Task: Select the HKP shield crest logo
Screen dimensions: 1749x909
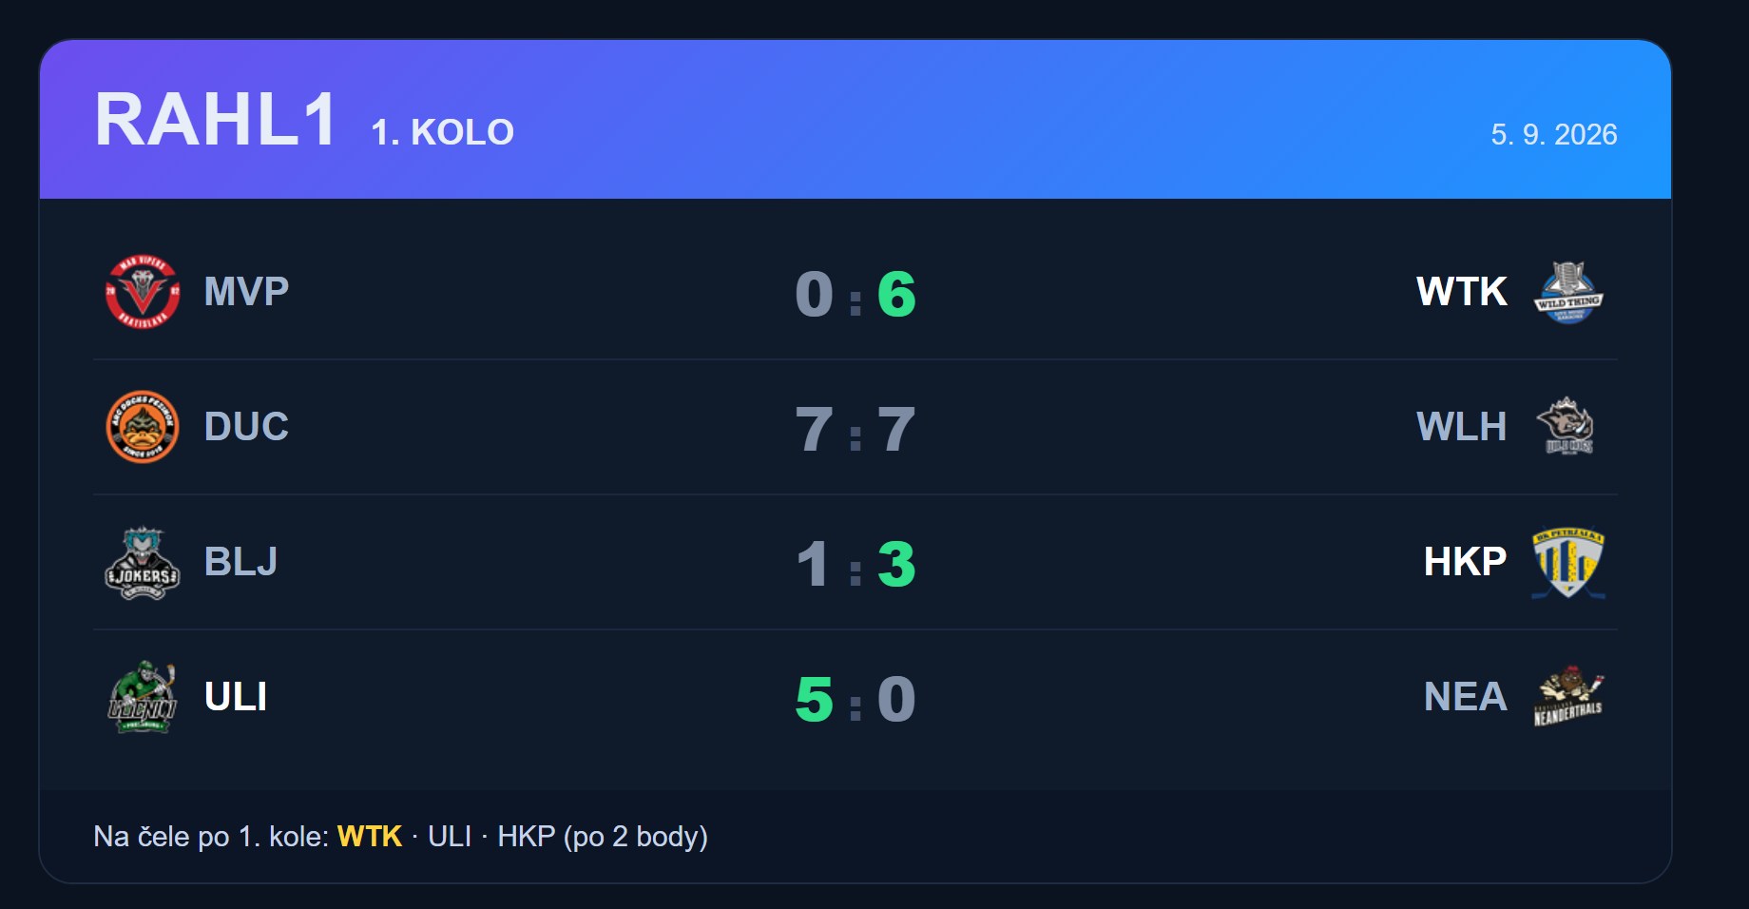Action: point(1568,562)
